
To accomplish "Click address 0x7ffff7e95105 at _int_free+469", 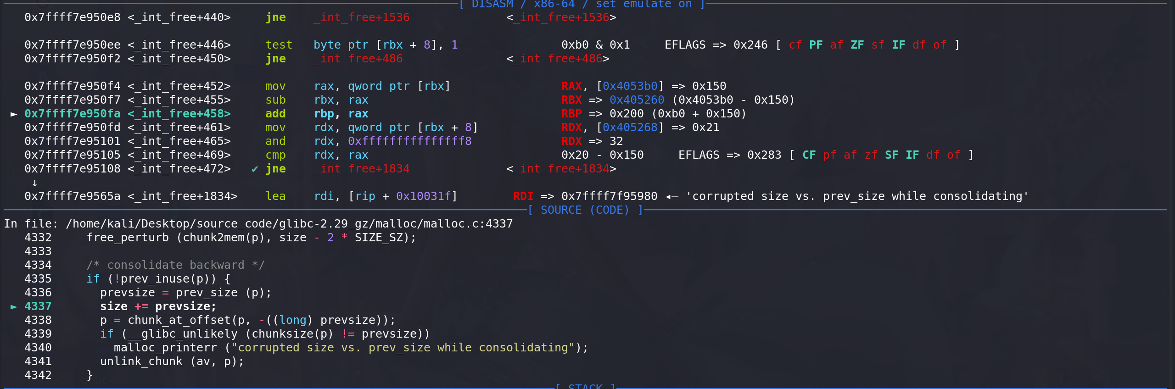I will point(73,155).
